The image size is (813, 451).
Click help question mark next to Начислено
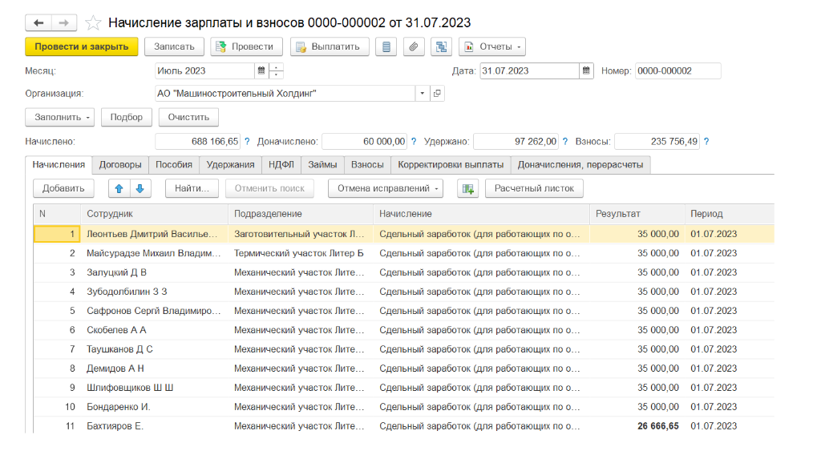coord(247,142)
